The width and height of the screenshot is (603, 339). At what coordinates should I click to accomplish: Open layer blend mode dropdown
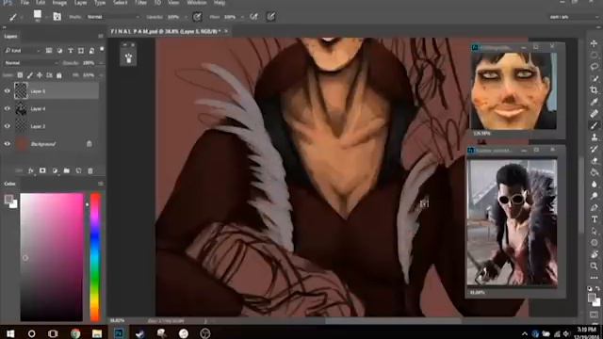click(x=31, y=63)
